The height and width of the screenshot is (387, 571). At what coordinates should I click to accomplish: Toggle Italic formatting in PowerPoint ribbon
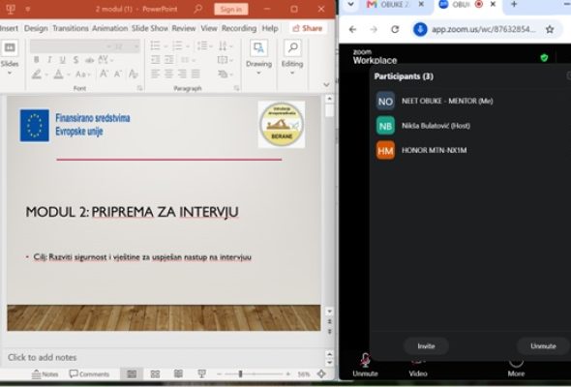pyautogui.click(x=49, y=60)
